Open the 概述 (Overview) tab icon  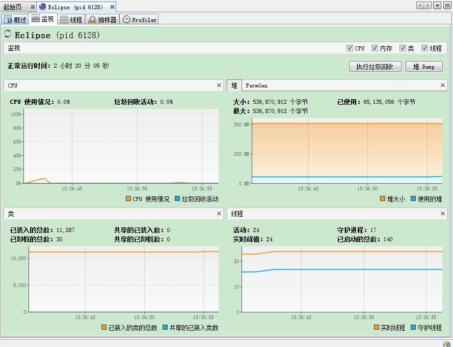coord(7,19)
